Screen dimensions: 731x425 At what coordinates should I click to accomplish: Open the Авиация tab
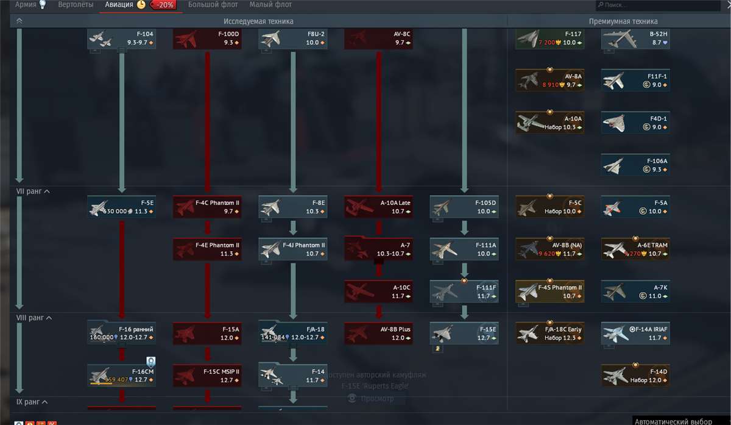pos(119,5)
